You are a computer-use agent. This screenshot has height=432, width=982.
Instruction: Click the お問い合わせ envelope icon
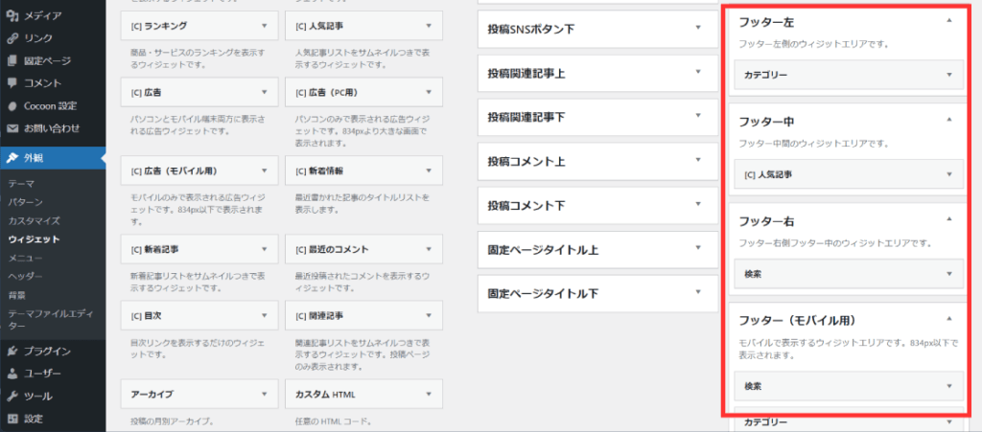13,128
